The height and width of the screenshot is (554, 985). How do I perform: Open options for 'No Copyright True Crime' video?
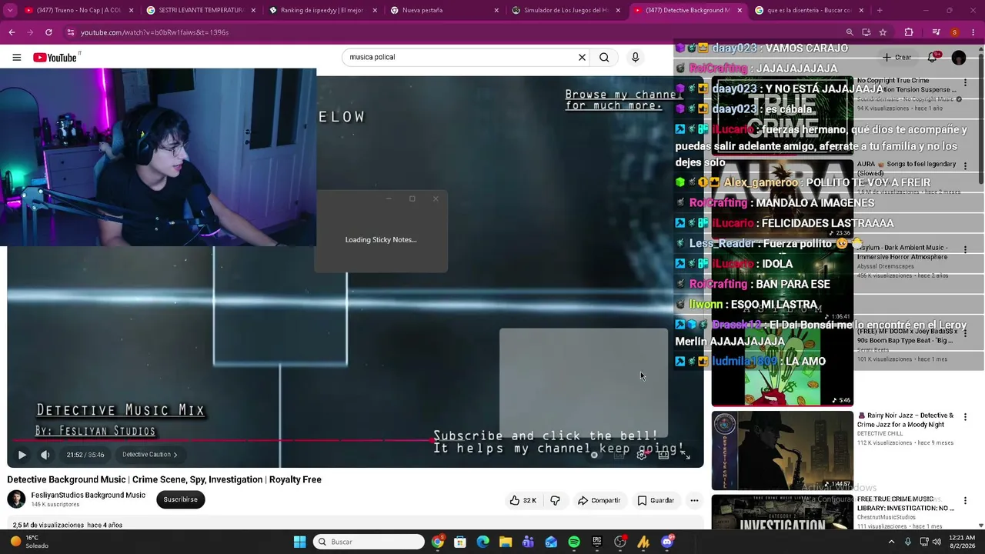(x=965, y=82)
